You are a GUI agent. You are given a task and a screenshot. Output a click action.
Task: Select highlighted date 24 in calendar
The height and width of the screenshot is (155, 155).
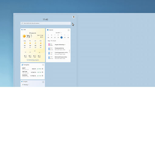pos(61,37)
